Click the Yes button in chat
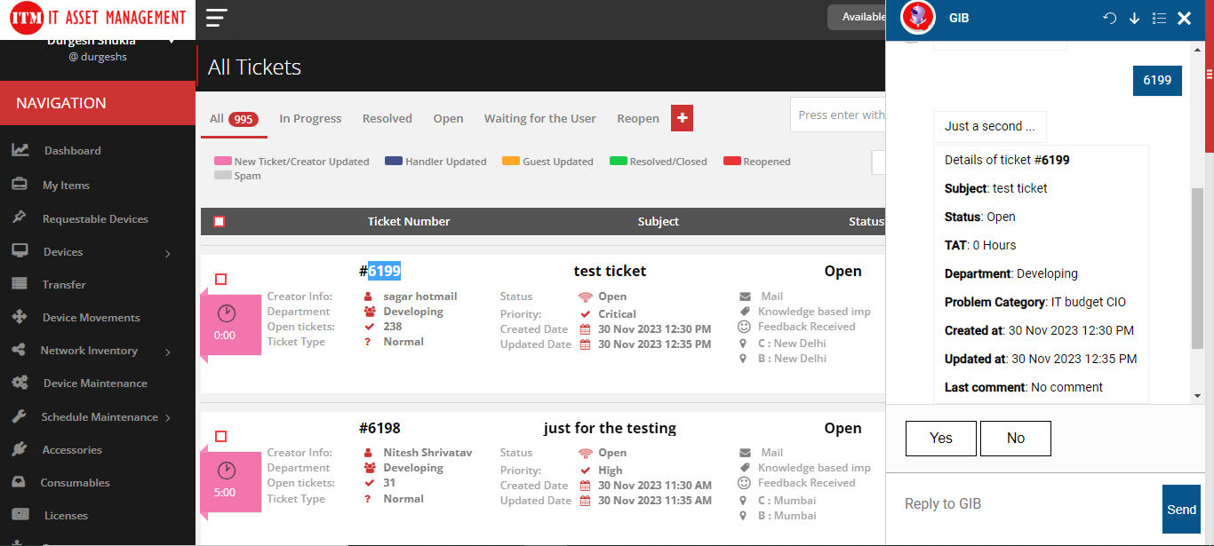 click(x=941, y=439)
